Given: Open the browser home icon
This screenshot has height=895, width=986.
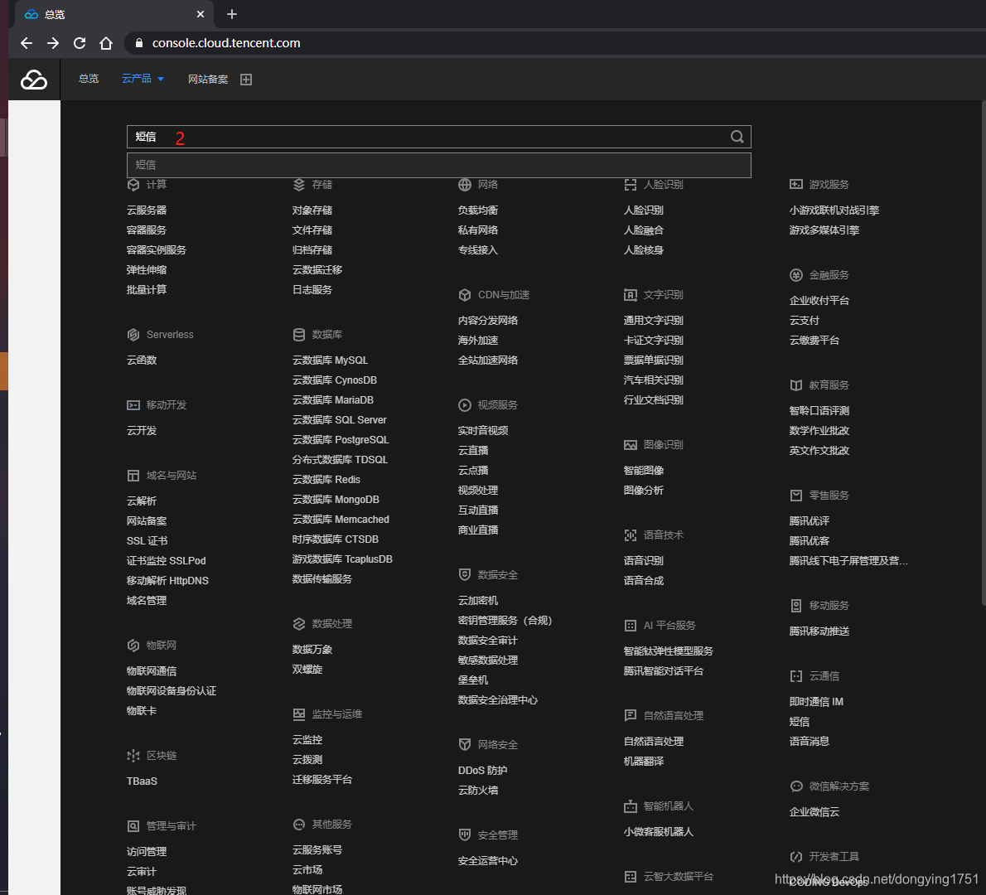Looking at the screenshot, I should pyautogui.click(x=106, y=43).
